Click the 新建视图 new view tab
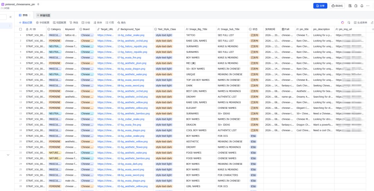This screenshot has height=191, width=374. point(43,15)
